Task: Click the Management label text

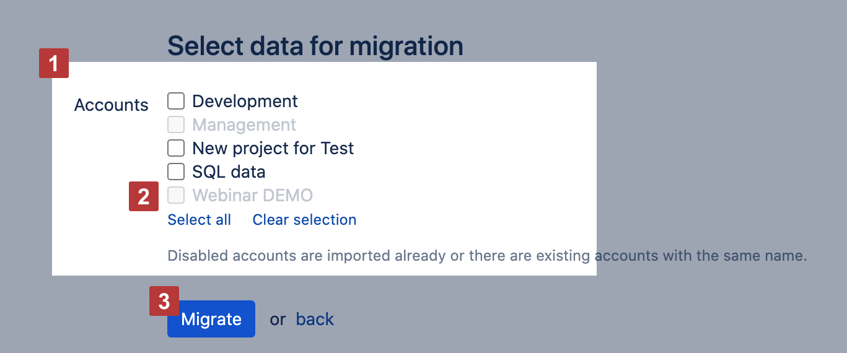Action: pyautogui.click(x=244, y=124)
